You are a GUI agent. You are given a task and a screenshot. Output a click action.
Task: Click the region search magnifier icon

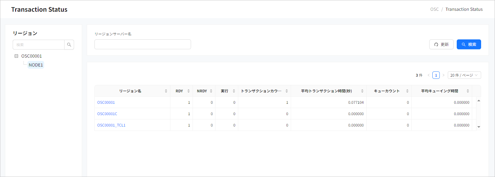click(69, 45)
